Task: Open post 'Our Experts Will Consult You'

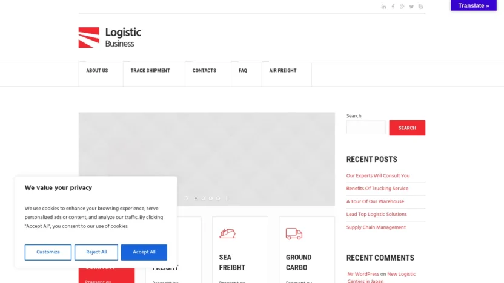Action: pyautogui.click(x=377, y=176)
